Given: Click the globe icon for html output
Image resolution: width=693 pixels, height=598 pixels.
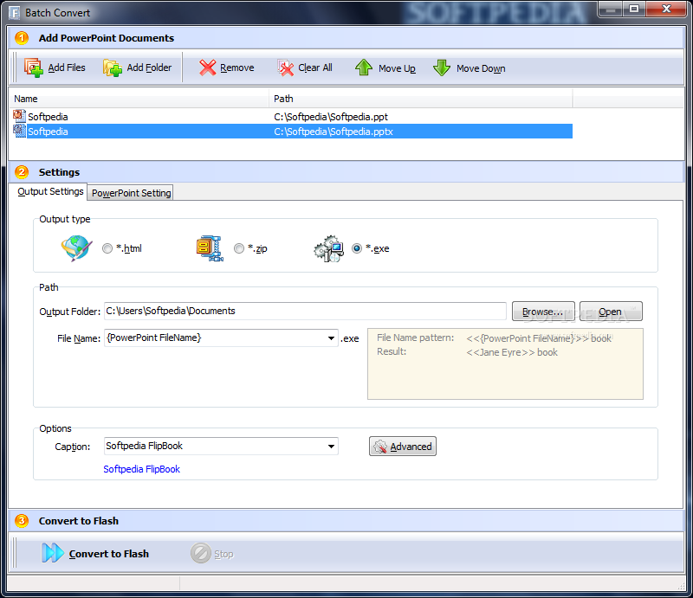Looking at the screenshot, I should [x=76, y=248].
